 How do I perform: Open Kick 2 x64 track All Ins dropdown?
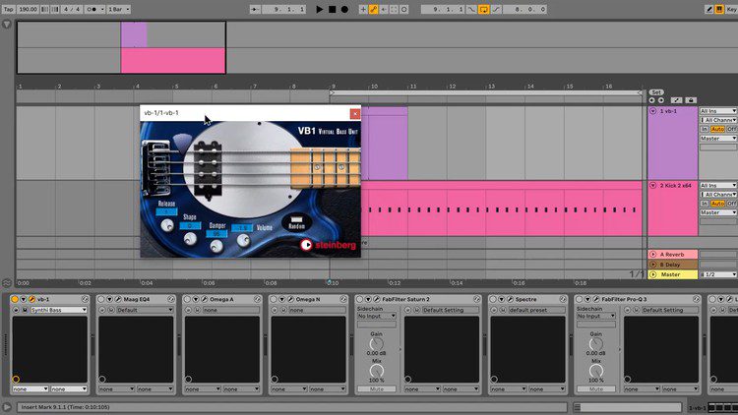718,186
